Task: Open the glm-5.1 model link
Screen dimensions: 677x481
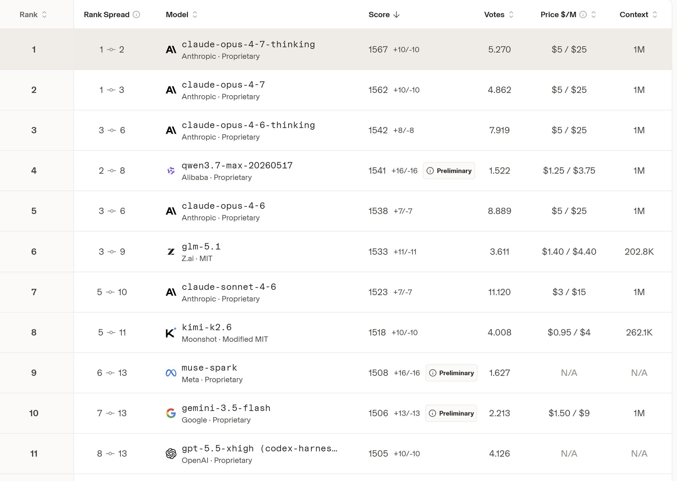Action: tap(201, 246)
